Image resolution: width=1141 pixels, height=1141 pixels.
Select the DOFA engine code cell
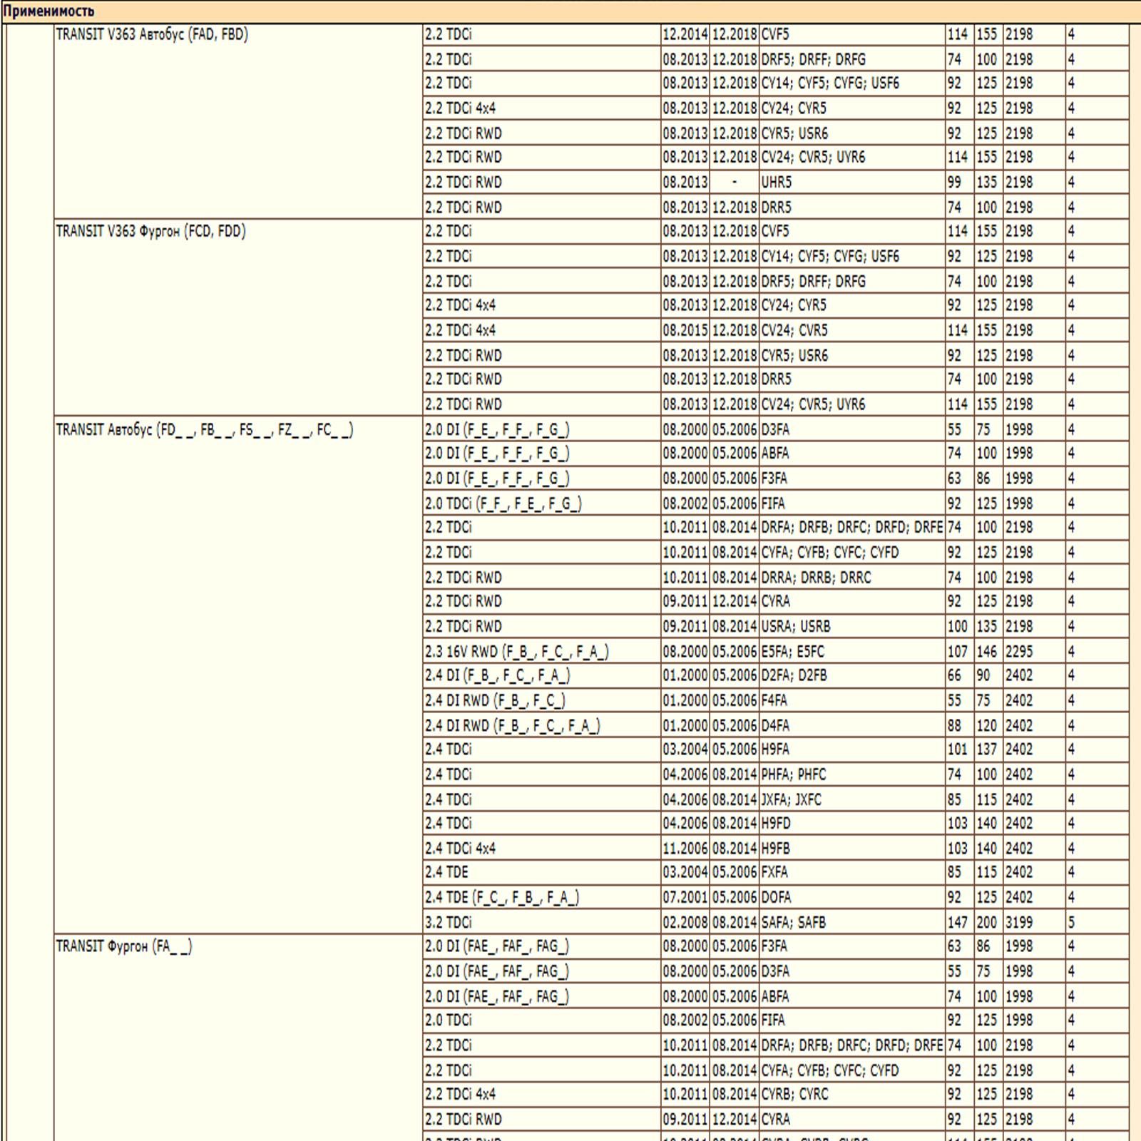point(777,897)
